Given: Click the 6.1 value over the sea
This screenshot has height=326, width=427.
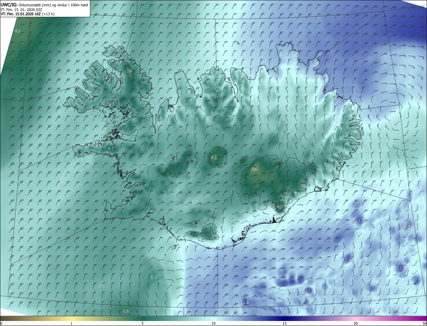Looking at the screenshot, I should pyautogui.click(x=154, y=277).
